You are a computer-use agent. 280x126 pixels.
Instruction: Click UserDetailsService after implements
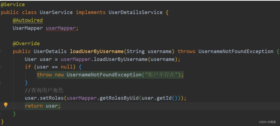pyautogui.click(x=136, y=13)
